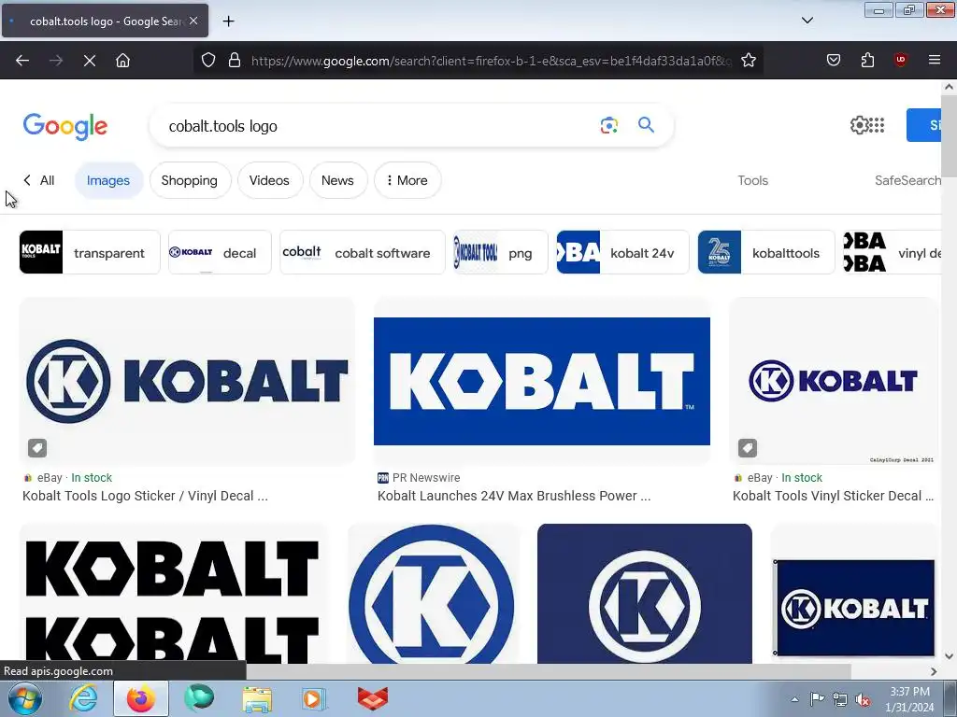Image resolution: width=957 pixels, height=717 pixels.
Task: Click the blue Sign in button
Action: click(923, 125)
